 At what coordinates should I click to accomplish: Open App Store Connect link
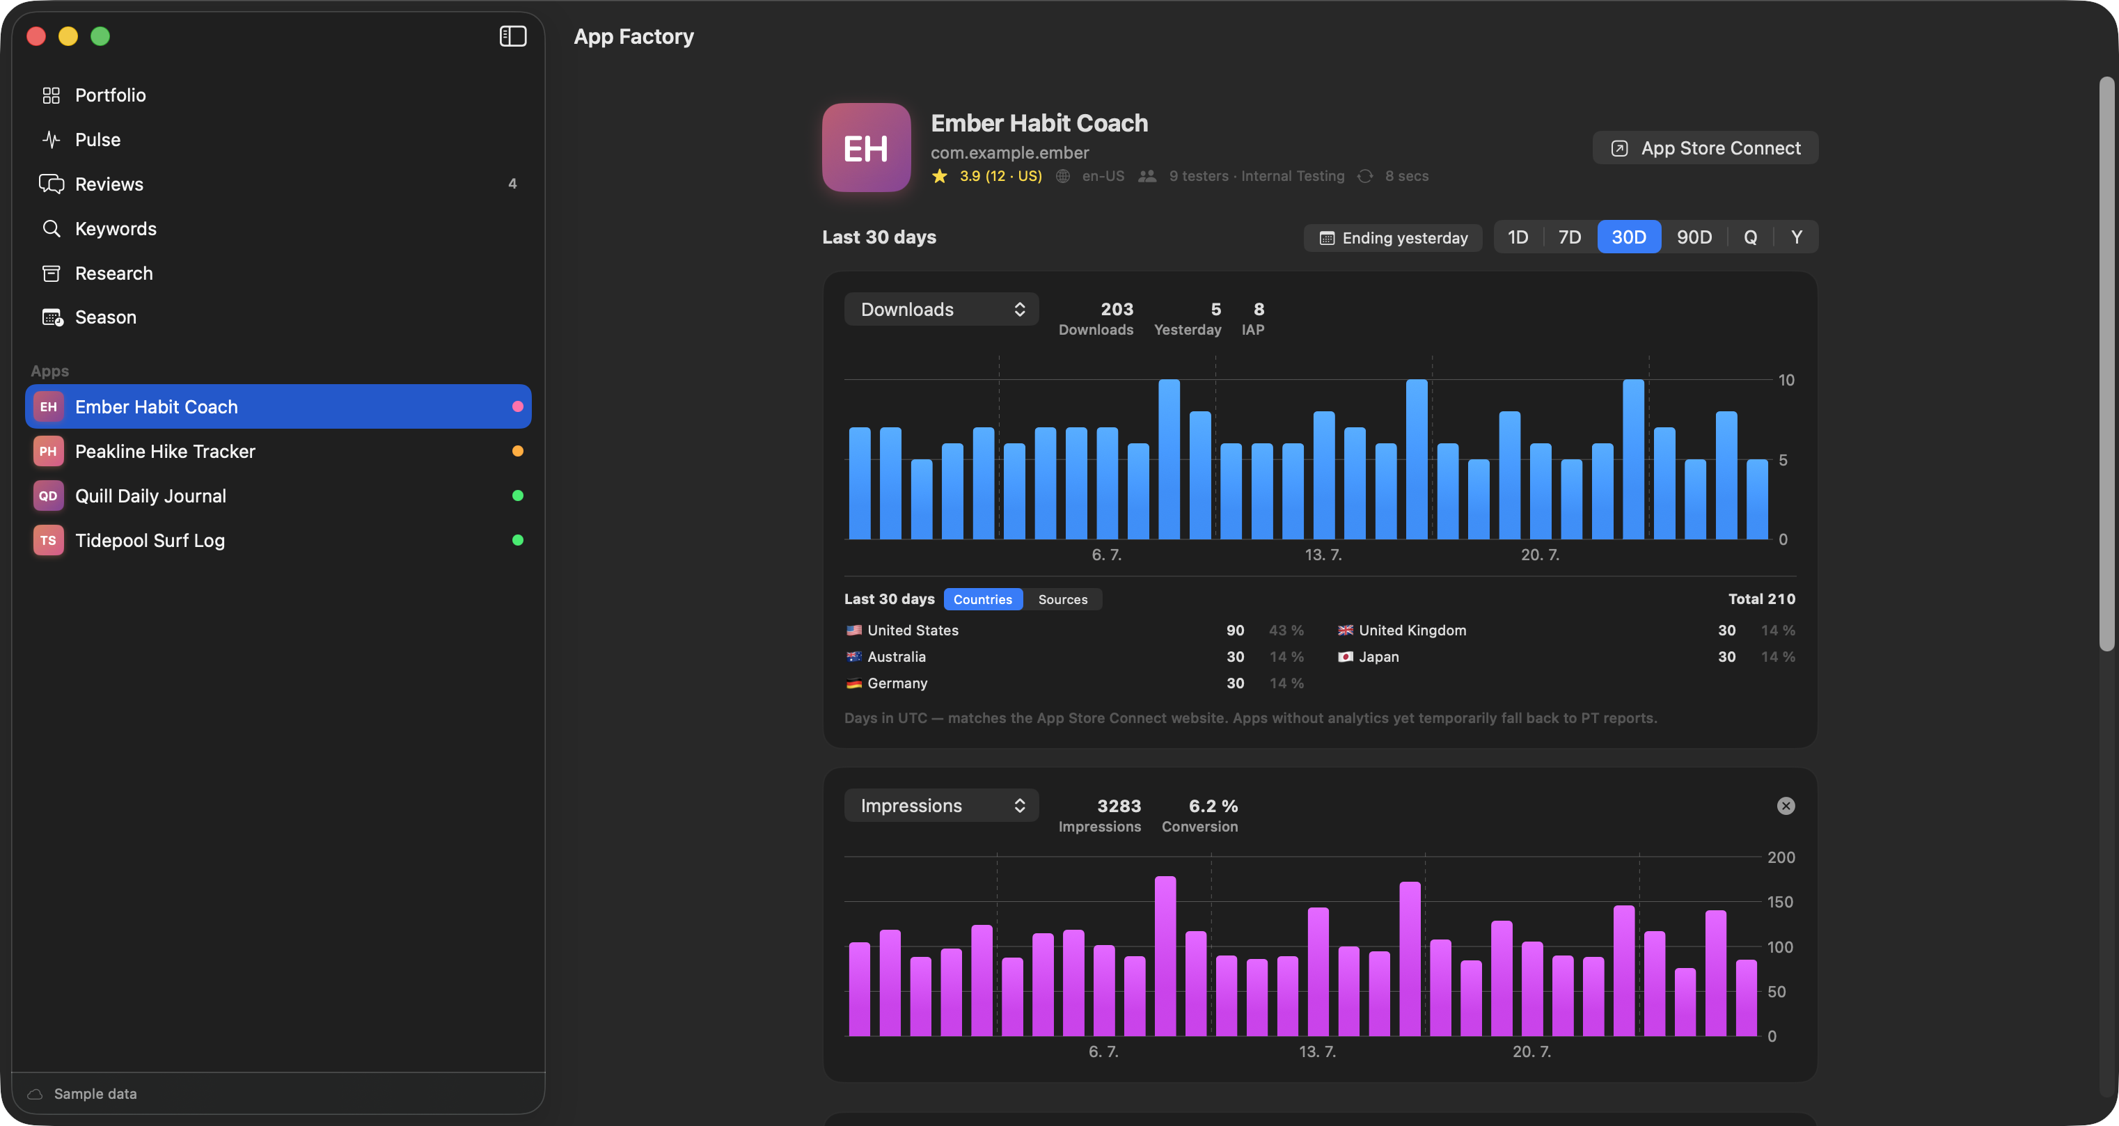coord(1706,148)
